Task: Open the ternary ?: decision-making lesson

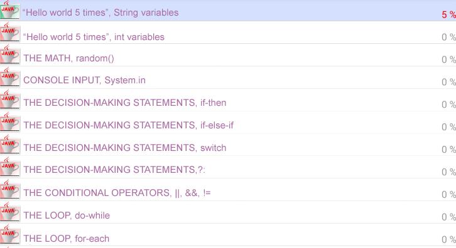Action: pyautogui.click(x=114, y=169)
